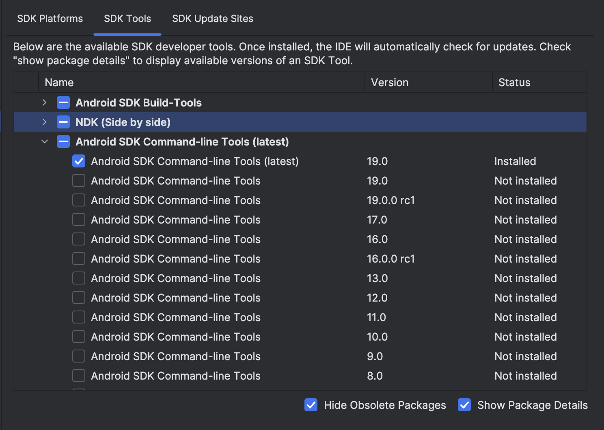Image resolution: width=604 pixels, height=430 pixels.
Task: Click version text '17.0'
Action: click(x=377, y=220)
